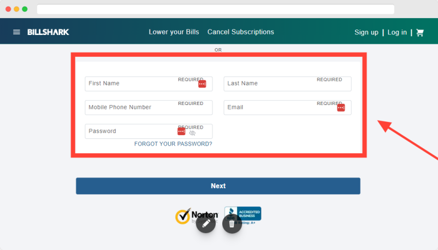Image resolution: width=438 pixels, height=250 pixels.
Task: Click the BBB Accredited Business badge
Action: point(243,215)
